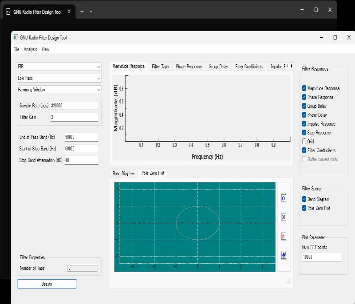The height and width of the screenshot is (304, 355).
Task: Click the Buffer current plots checkbox
Action: (304, 159)
